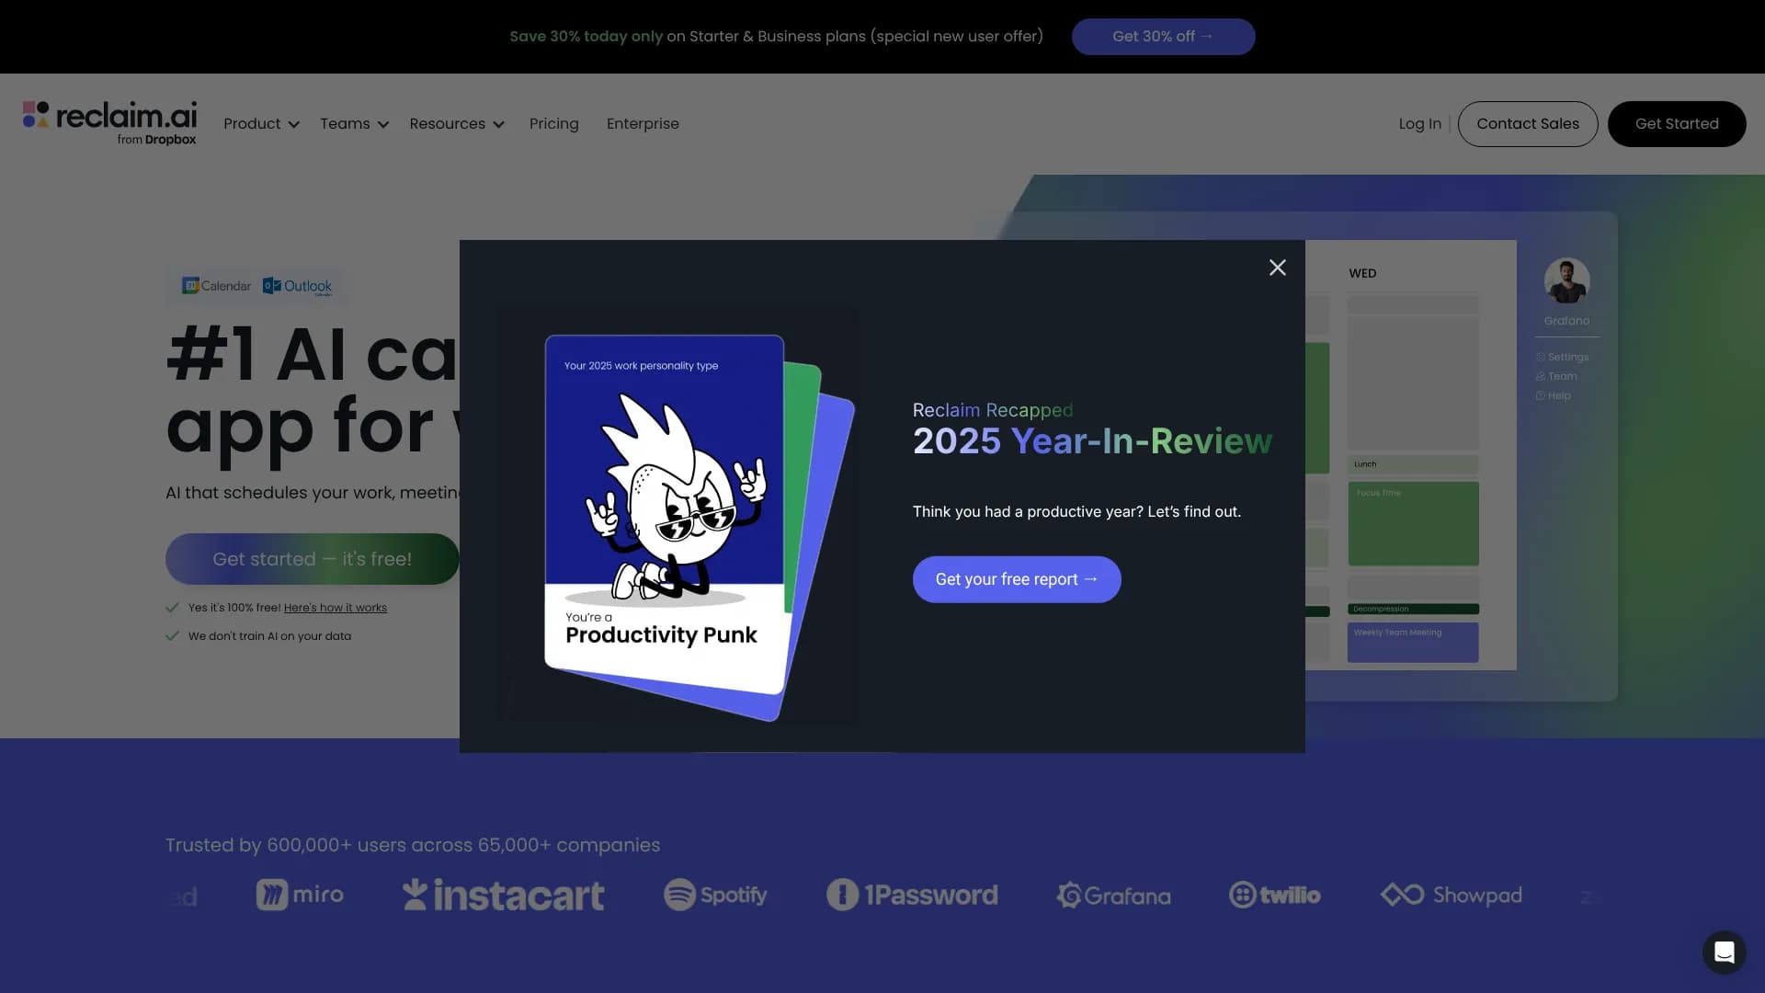Viewport: 1765px width, 993px height.
Task: Click the twilio logo
Action: click(1275, 895)
